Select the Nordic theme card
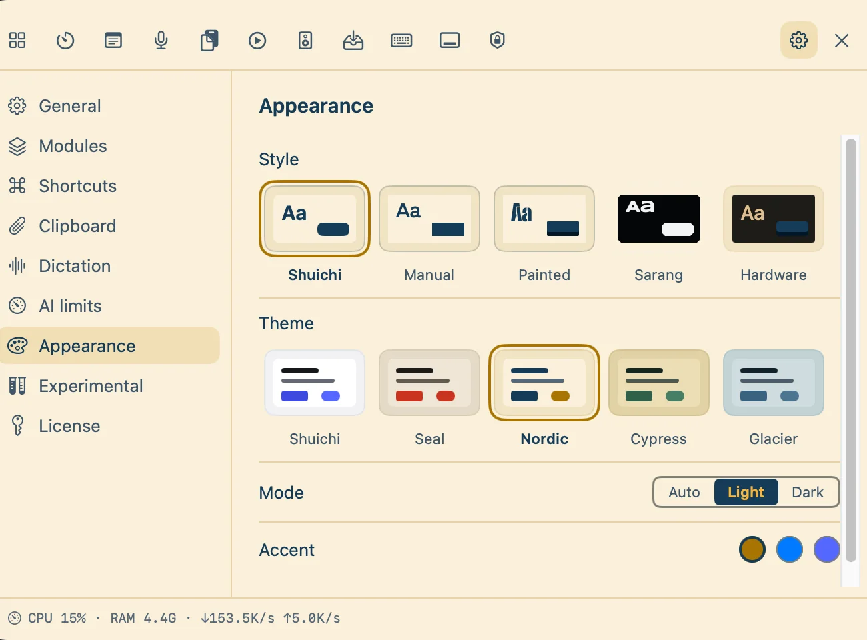This screenshot has width=867, height=640. pyautogui.click(x=544, y=383)
